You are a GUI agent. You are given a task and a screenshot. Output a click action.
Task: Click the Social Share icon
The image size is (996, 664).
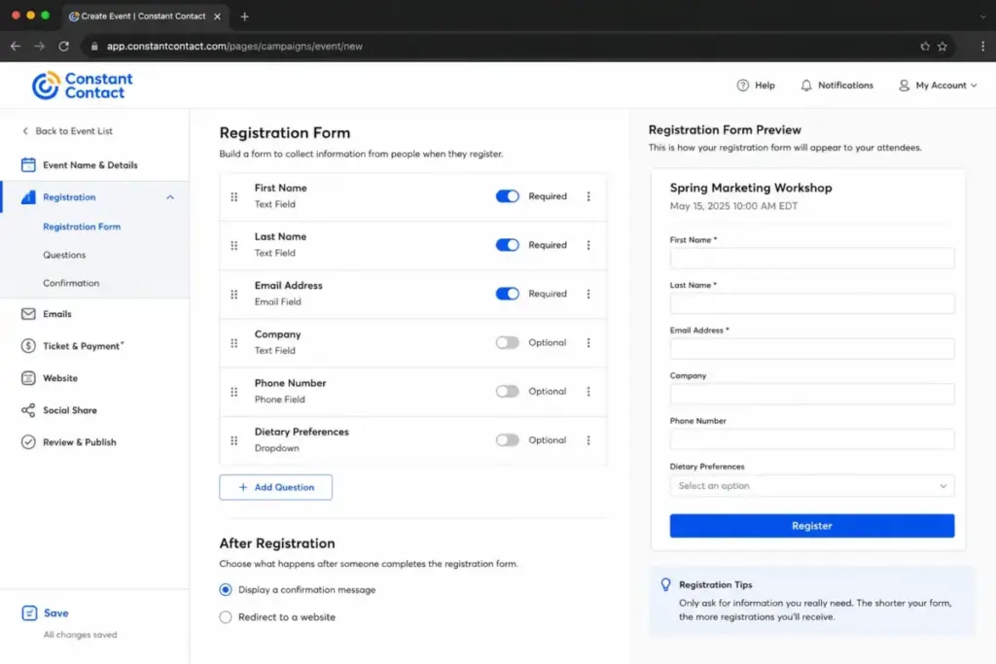coord(28,410)
